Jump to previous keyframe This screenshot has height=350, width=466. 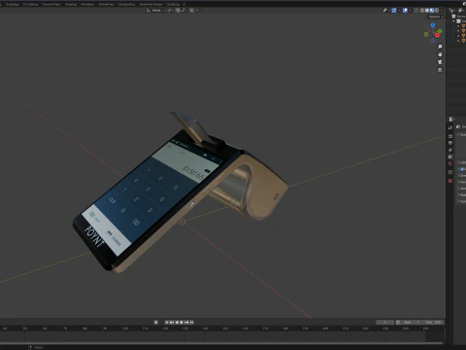point(172,322)
